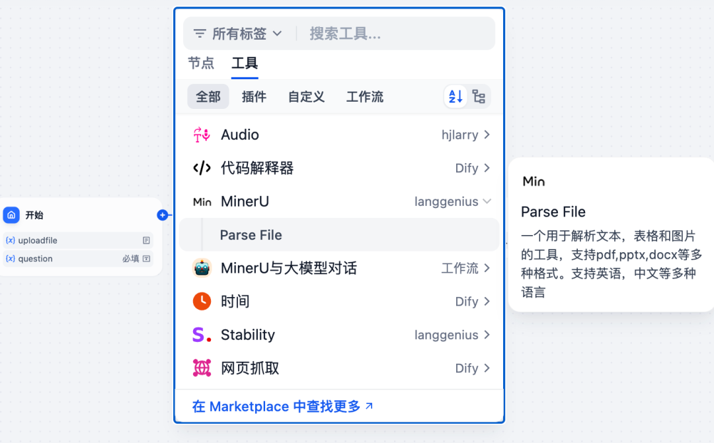Select the 插件 filter tab
This screenshot has width=714, height=443.
click(x=254, y=96)
